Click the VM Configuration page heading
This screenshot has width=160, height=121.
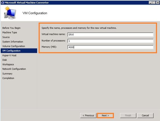point(35,13)
